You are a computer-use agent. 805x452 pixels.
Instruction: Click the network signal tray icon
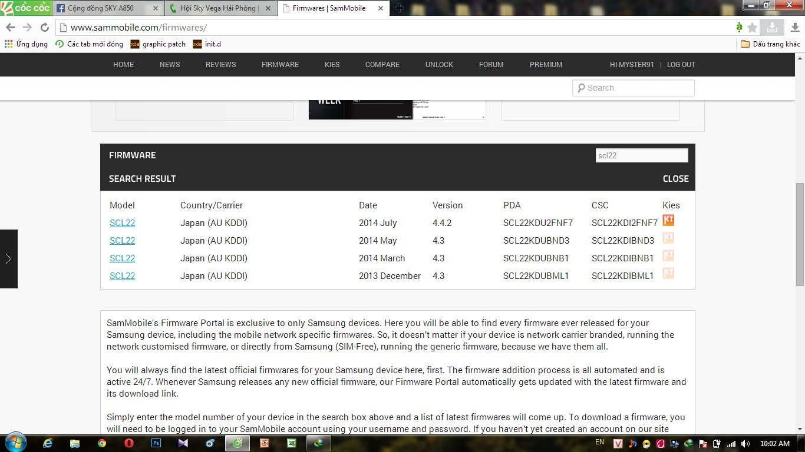pos(731,444)
